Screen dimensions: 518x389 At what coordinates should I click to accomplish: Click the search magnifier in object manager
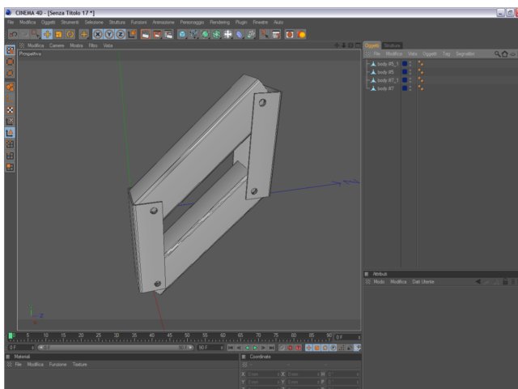pyautogui.click(x=497, y=54)
